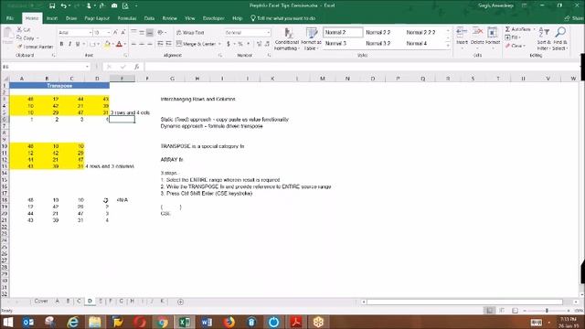Click Merge & Center
This screenshot has width=585, height=329.
tap(197, 44)
